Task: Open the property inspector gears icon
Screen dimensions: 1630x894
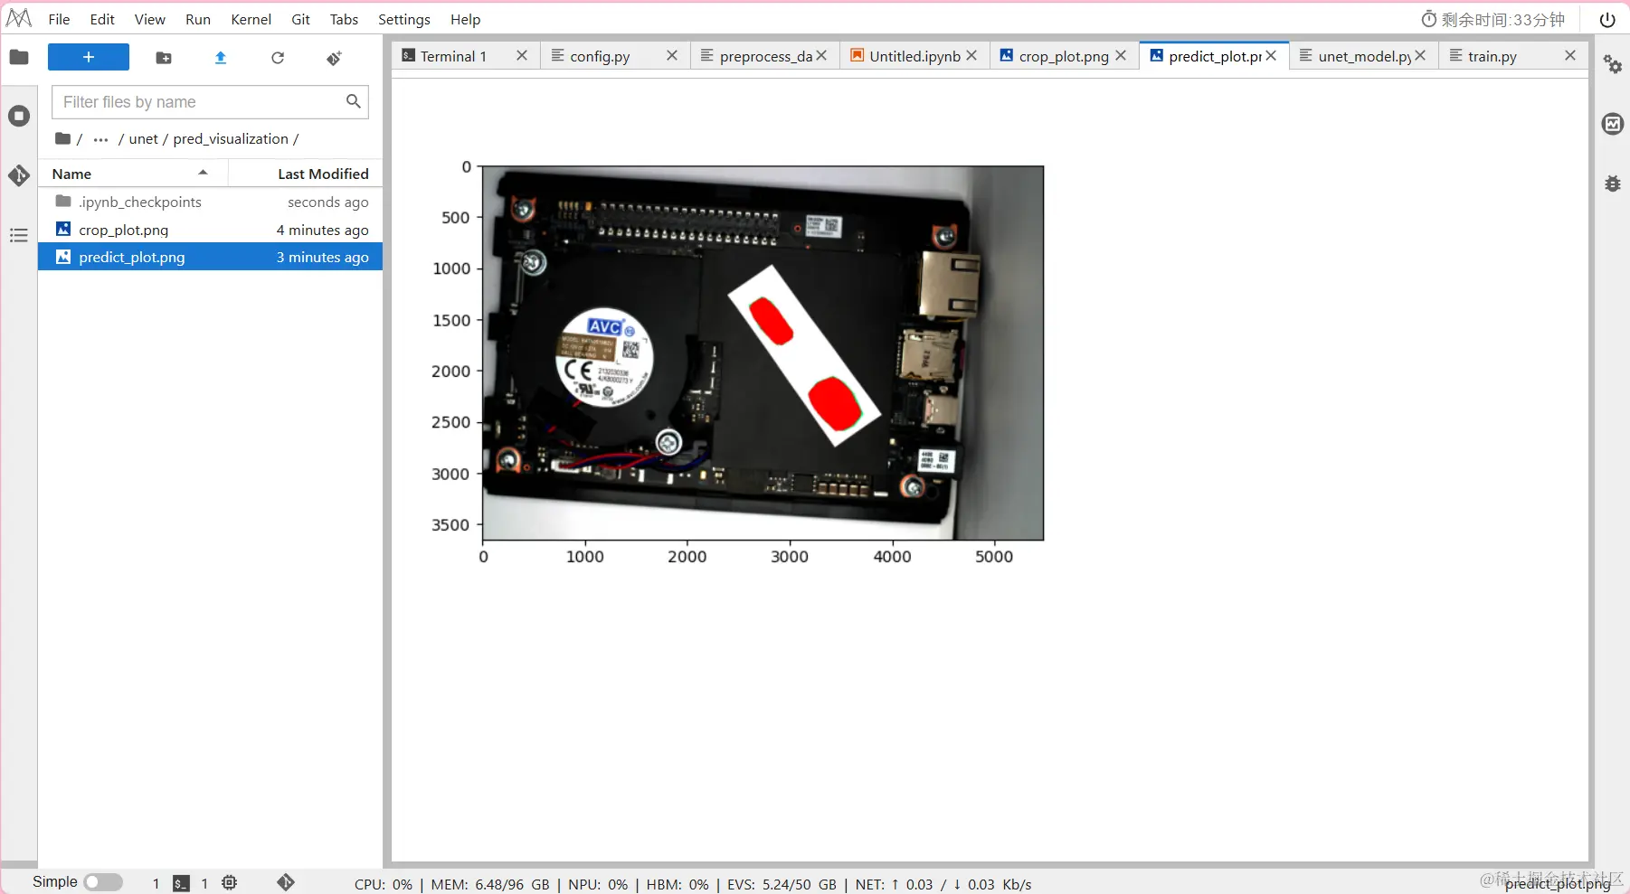Action: (1613, 64)
